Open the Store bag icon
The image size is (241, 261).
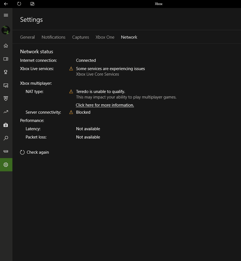(x=6, y=125)
